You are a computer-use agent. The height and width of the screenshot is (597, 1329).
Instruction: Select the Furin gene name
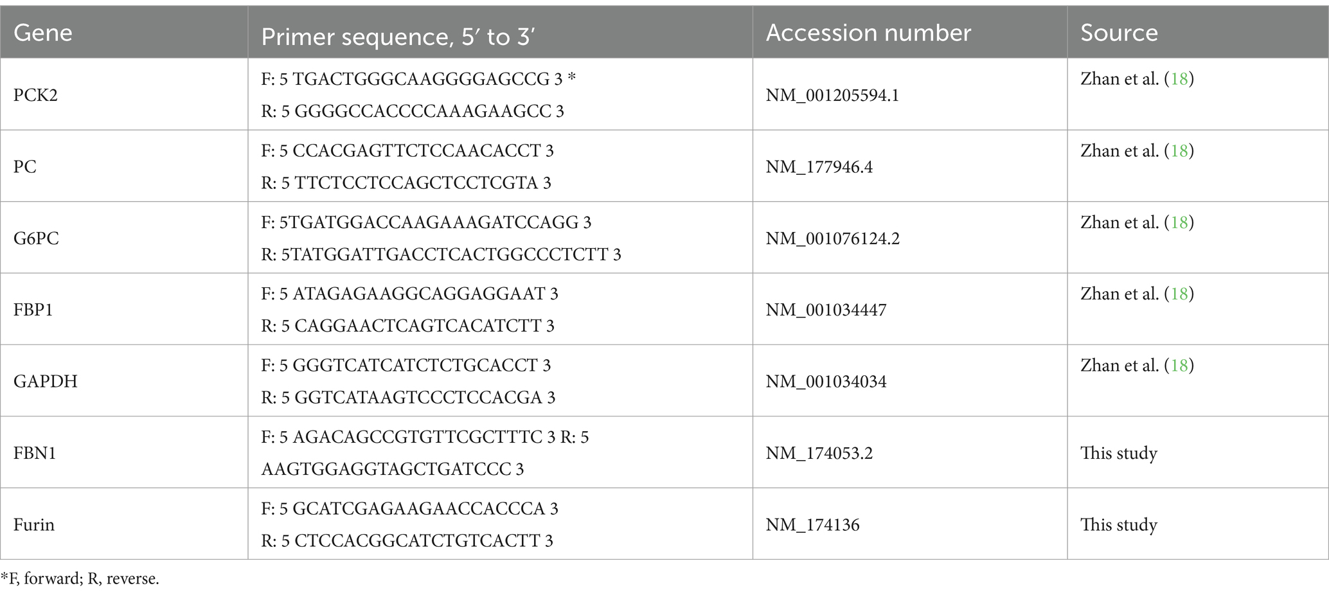coord(34,524)
